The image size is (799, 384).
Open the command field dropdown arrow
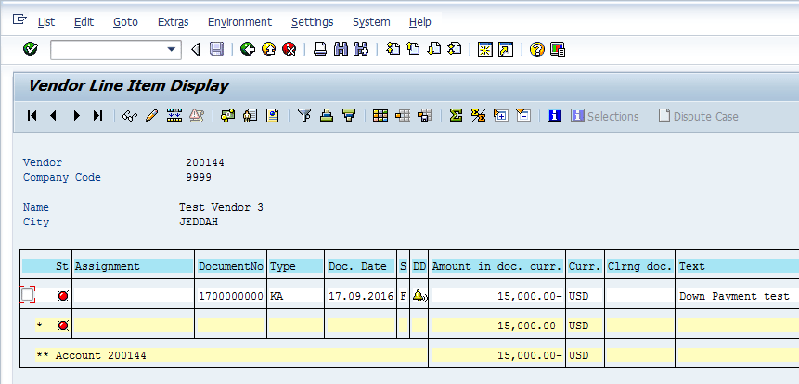coord(172,49)
